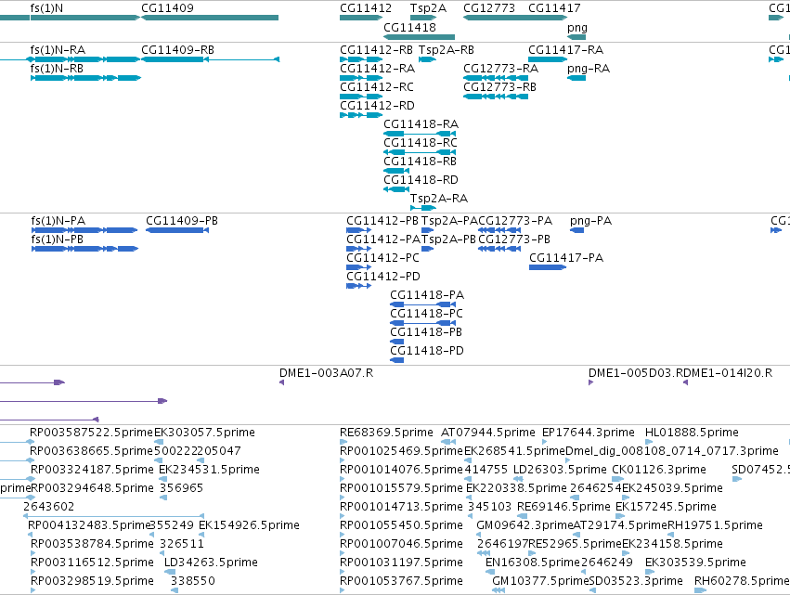Screen dimensions: 790x595
Task: Select the CG11417 gene label
Action: 554,8
